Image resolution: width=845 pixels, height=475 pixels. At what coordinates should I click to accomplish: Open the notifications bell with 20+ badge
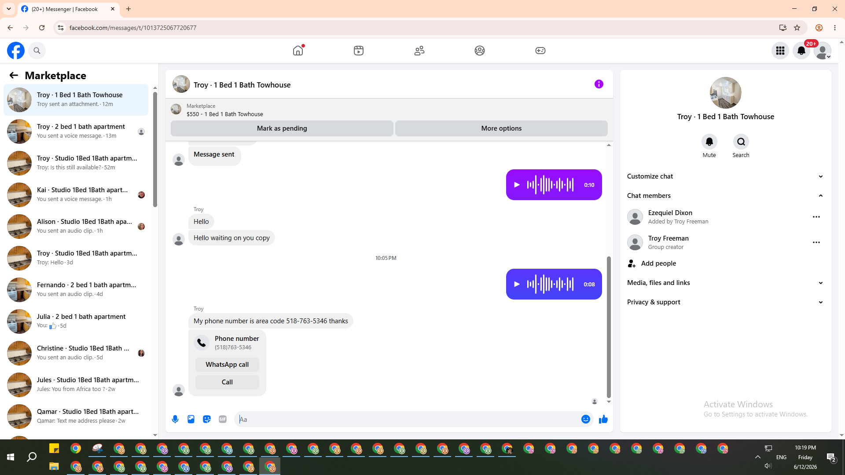pyautogui.click(x=801, y=51)
